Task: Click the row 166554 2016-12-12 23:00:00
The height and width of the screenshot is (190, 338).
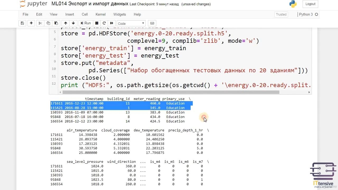Action: [118, 121]
